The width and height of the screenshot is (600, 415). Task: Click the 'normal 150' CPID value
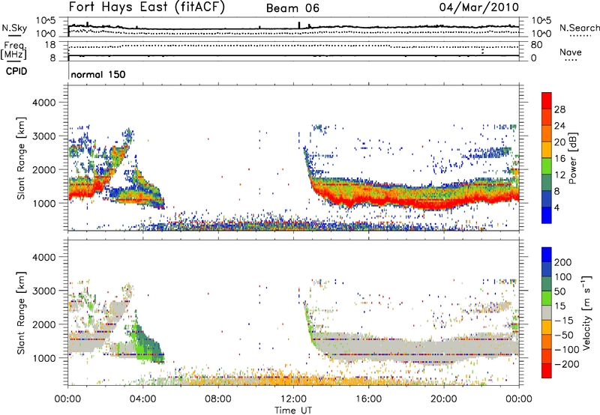(x=98, y=74)
